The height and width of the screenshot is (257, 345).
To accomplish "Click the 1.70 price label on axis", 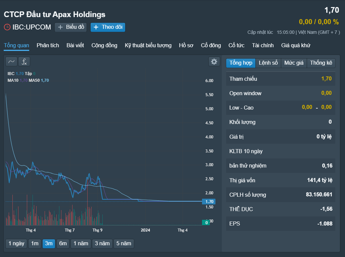I will 209,201.
